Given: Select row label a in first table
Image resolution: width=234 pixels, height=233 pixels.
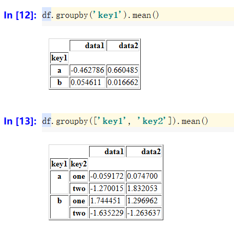Looking at the screenshot, I should coord(59,70).
